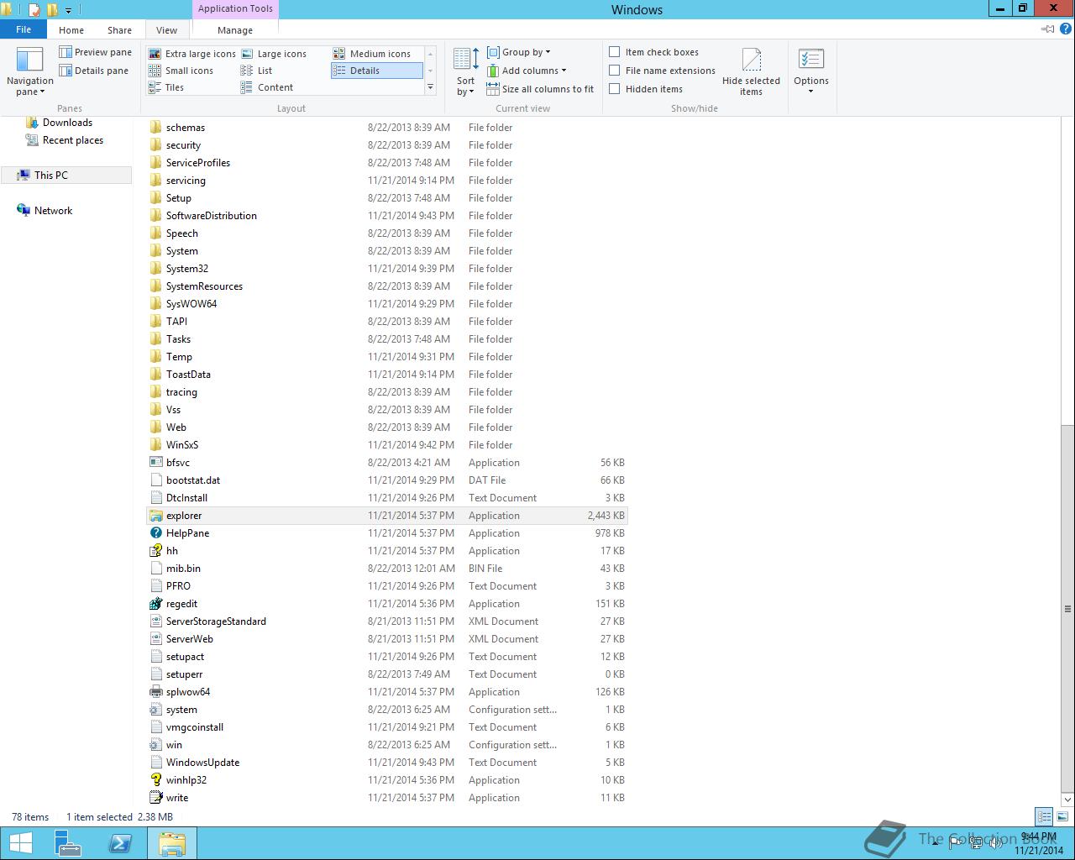Switch to large thumbnails view in status bar
1075x860 pixels.
[x=1062, y=816]
